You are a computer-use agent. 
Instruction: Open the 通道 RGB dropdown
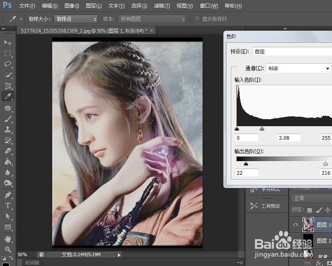pyautogui.click(x=299, y=68)
